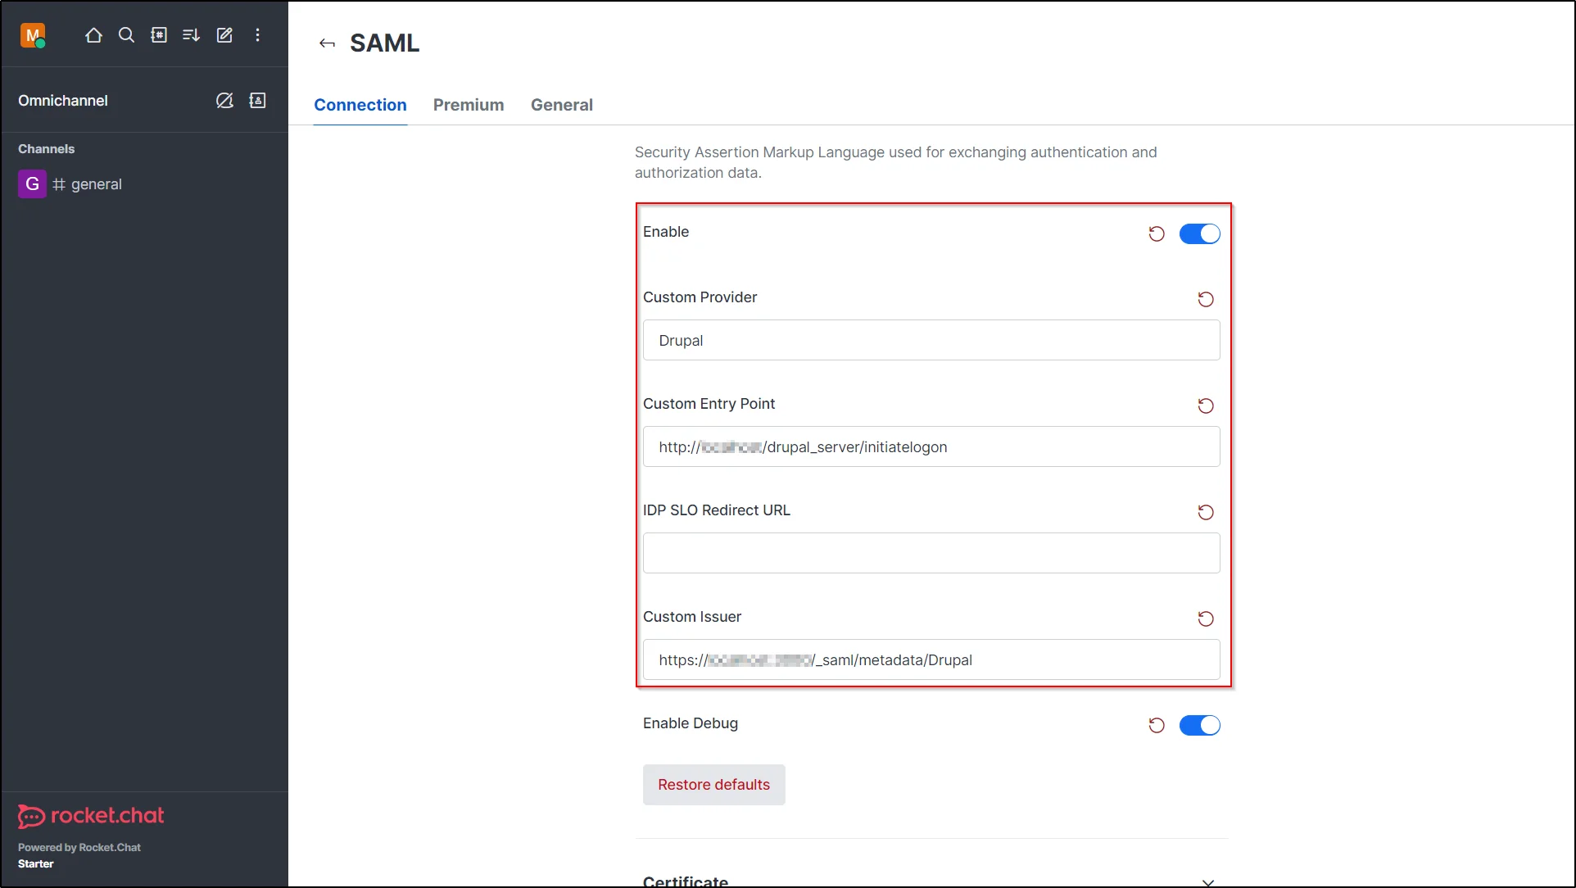Image resolution: width=1576 pixels, height=888 pixels.
Task: Click the rocket.chat logo
Action: [91, 816]
